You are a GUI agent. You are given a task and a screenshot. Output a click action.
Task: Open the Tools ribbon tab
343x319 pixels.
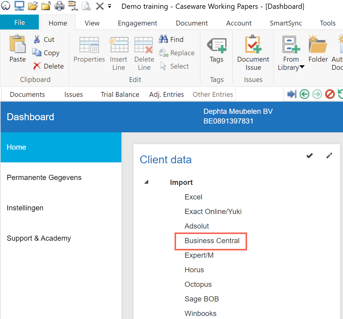pyautogui.click(x=328, y=23)
